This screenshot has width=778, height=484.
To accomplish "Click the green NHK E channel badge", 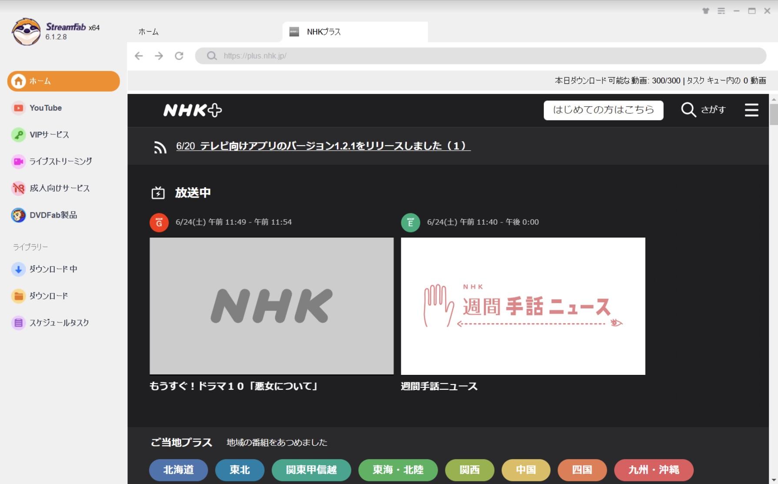I will (x=410, y=222).
